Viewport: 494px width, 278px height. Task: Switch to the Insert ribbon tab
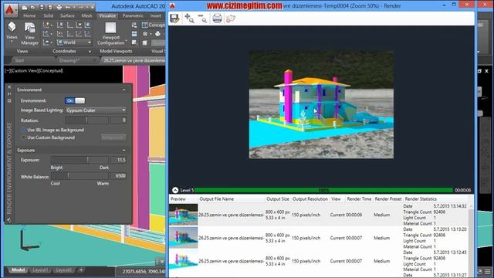point(155,15)
